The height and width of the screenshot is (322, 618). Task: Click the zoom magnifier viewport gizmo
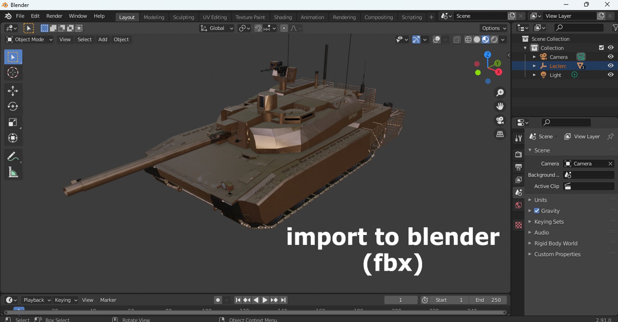pyautogui.click(x=500, y=93)
